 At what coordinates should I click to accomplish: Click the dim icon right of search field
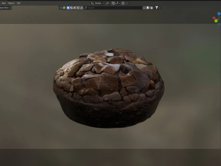(x=144, y=8)
